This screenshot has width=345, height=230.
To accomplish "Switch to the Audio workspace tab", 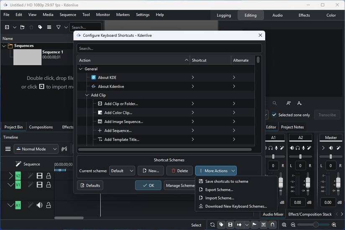I will click(277, 15).
